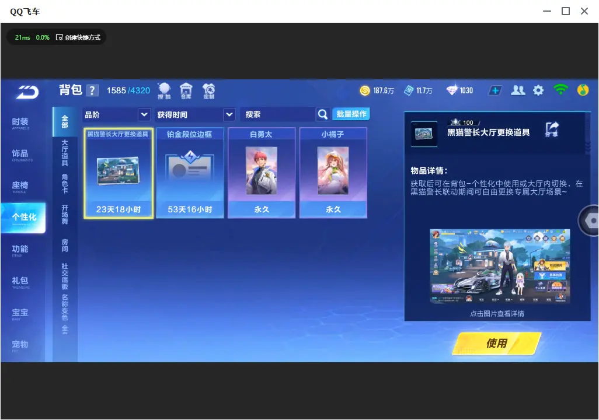Click the 点击图片查看详情 hint text
Viewport: 599px width, 420px height.
(497, 314)
